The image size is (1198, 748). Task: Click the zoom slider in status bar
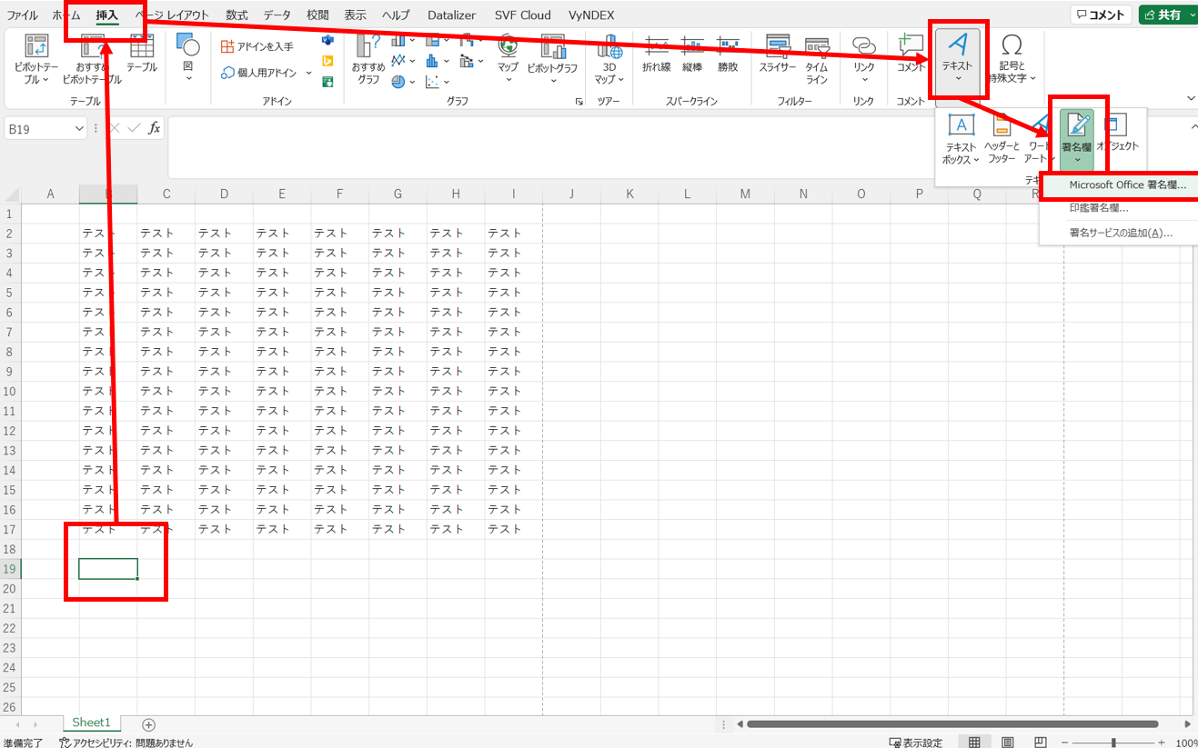[x=1112, y=742]
